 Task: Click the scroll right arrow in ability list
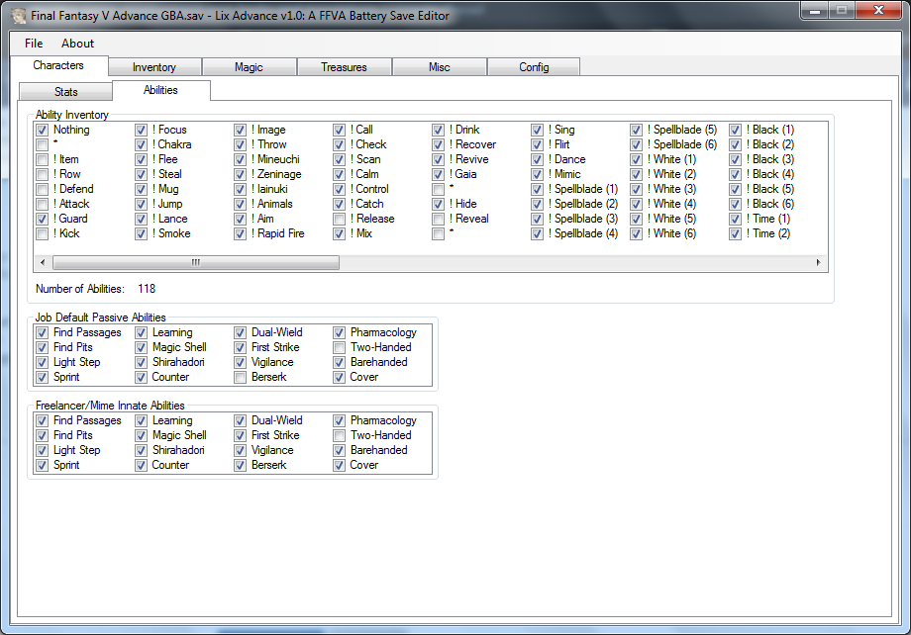tap(818, 262)
